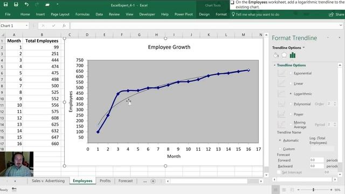Viewport: 345px width, 194px height.
Task: Click the Forecast Backward periods field
Action: point(316,166)
